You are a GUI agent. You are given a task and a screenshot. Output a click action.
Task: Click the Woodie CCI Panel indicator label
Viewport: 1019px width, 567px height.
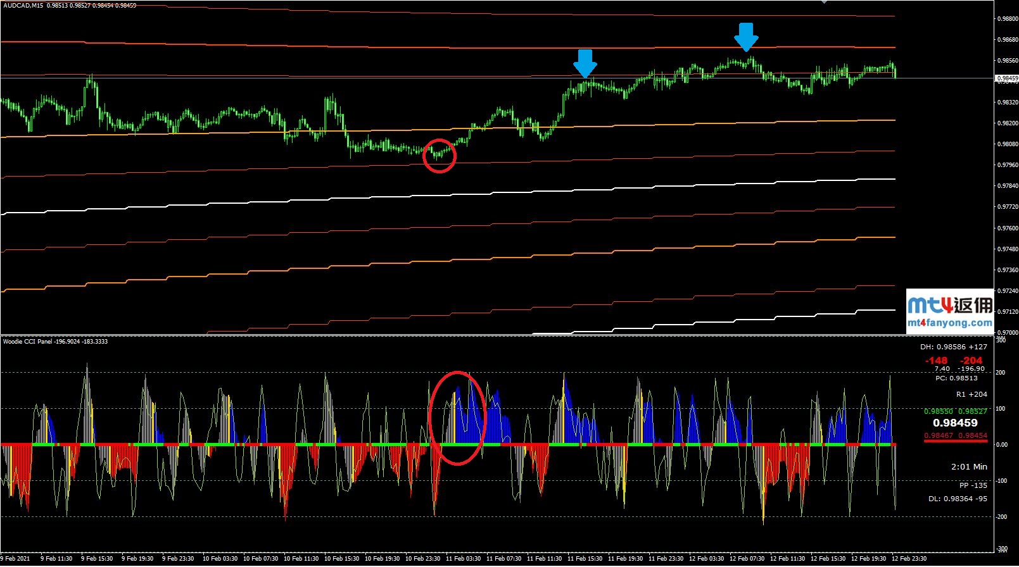pos(28,342)
